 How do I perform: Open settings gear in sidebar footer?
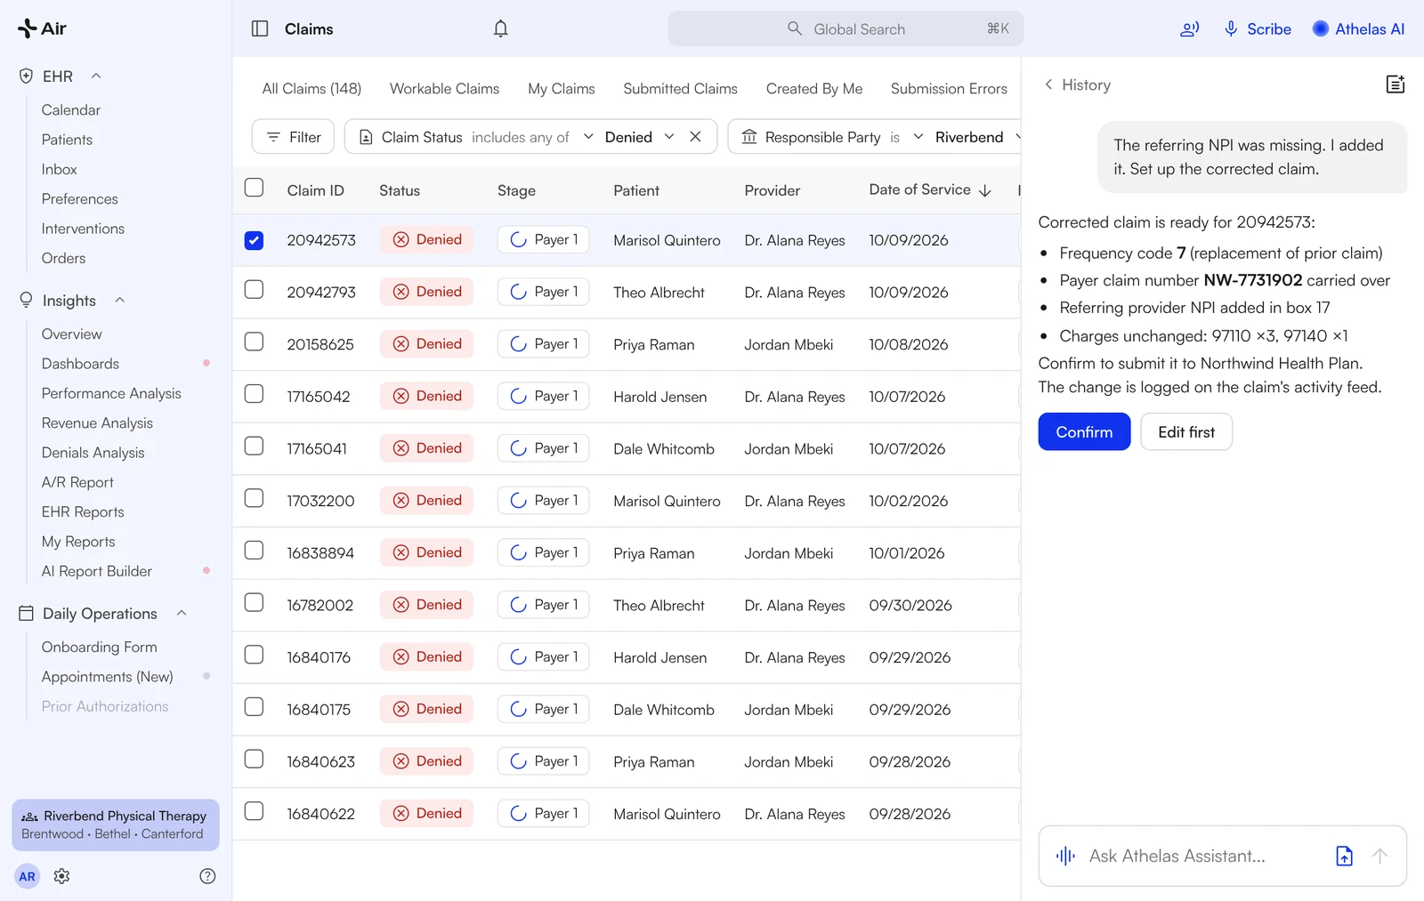(x=61, y=876)
